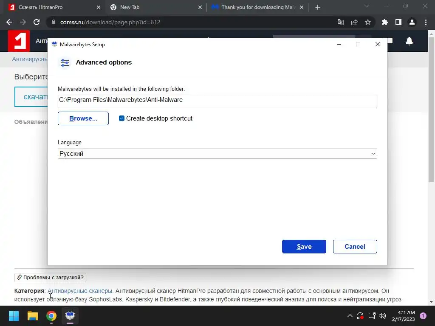The image size is (435, 326).
Task: Click the скачать button on the webpage
Action: click(x=31, y=97)
